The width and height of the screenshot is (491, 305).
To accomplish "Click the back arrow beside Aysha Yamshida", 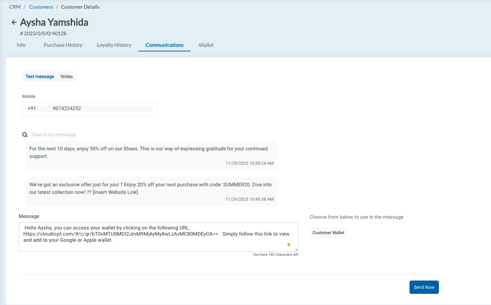I will click(x=14, y=22).
